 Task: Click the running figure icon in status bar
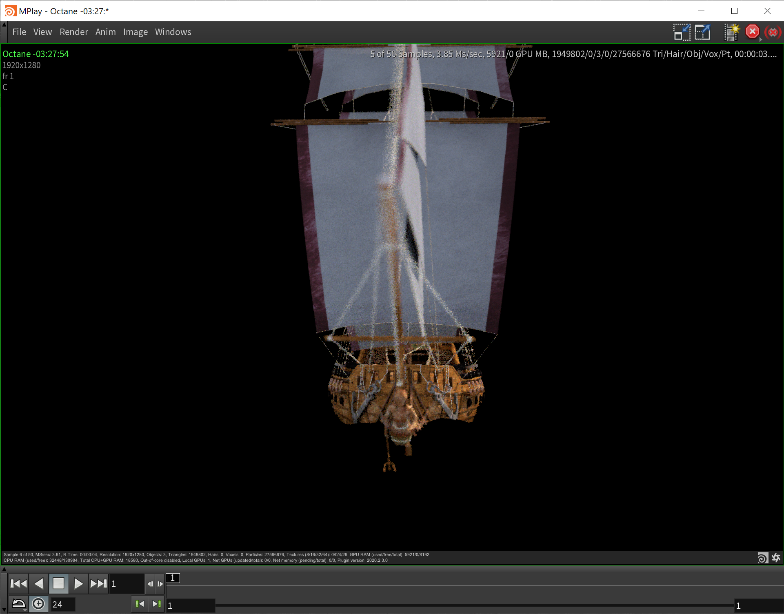(x=776, y=558)
